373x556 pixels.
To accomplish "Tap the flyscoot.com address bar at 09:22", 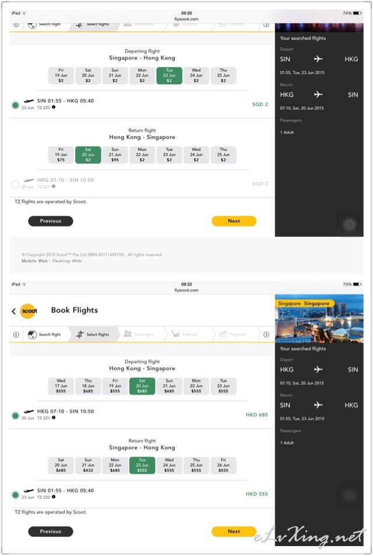I will 186,290.
